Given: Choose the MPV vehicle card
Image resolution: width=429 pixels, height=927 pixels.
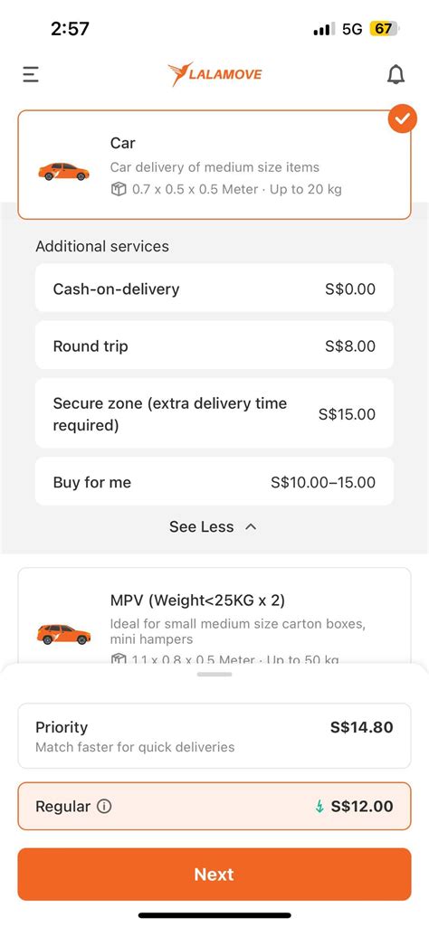Looking at the screenshot, I should point(214,616).
